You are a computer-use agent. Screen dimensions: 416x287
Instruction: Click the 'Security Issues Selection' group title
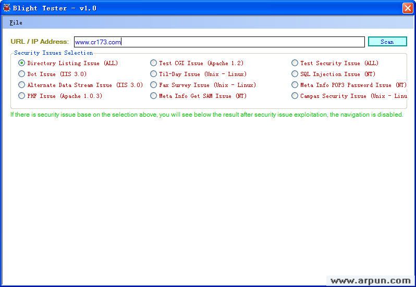click(x=54, y=53)
